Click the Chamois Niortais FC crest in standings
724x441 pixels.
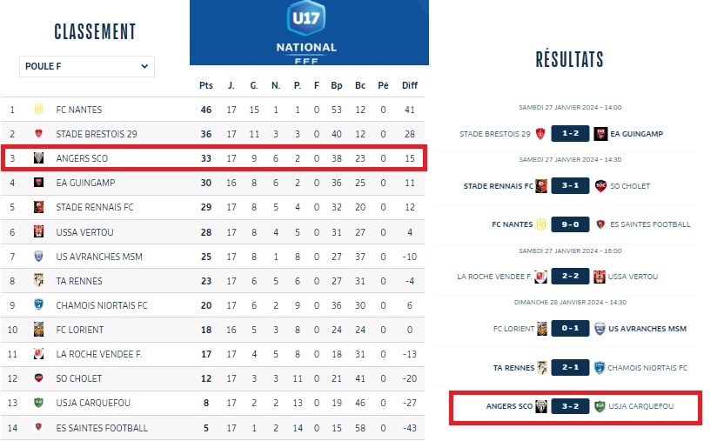[38, 305]
